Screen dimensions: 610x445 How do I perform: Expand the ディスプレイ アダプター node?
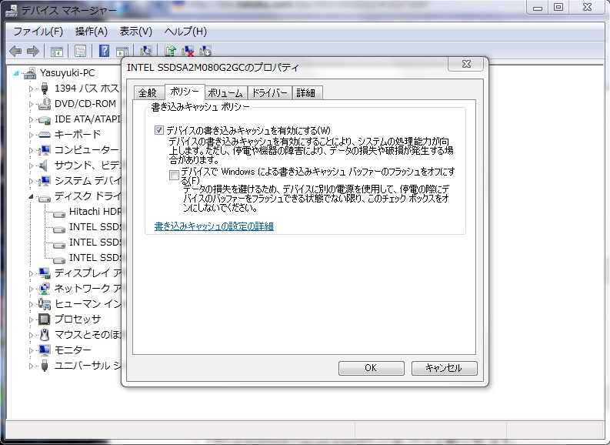[31, 273]
